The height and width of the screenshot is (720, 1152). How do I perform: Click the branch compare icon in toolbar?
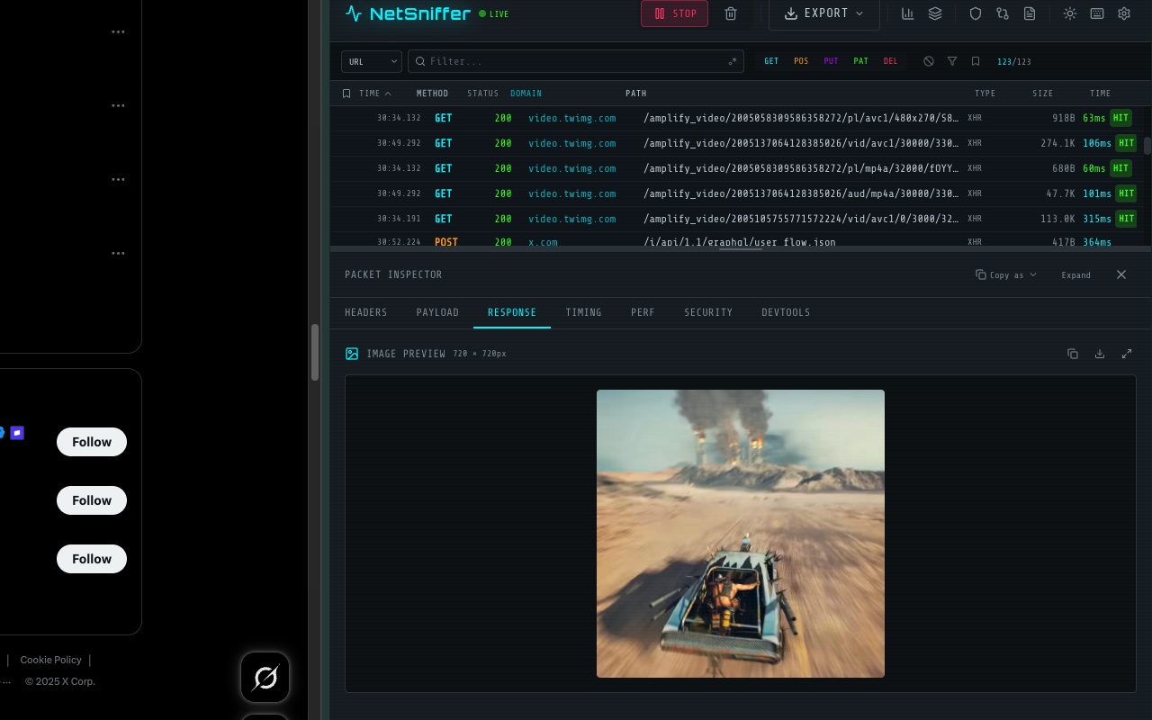click(1003, 13)
